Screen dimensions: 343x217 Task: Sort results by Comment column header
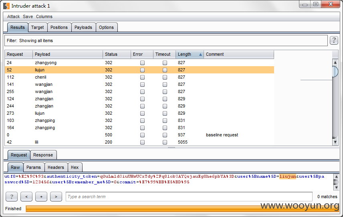(x=239, y=54)
